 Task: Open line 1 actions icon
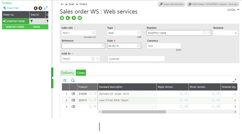(73, 94)
